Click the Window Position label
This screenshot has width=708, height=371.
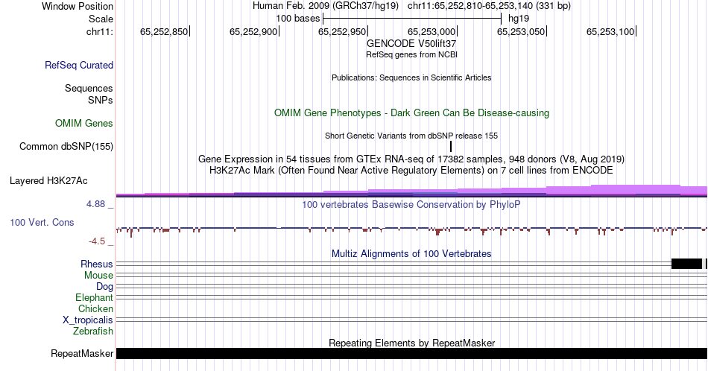click(78, 6)
